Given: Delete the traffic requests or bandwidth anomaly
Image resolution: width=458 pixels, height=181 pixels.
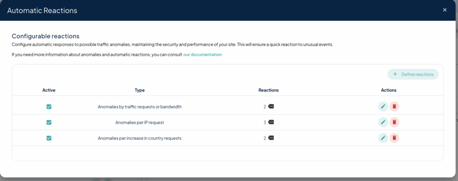Looking at the screenshot, I should coord(394,106).
